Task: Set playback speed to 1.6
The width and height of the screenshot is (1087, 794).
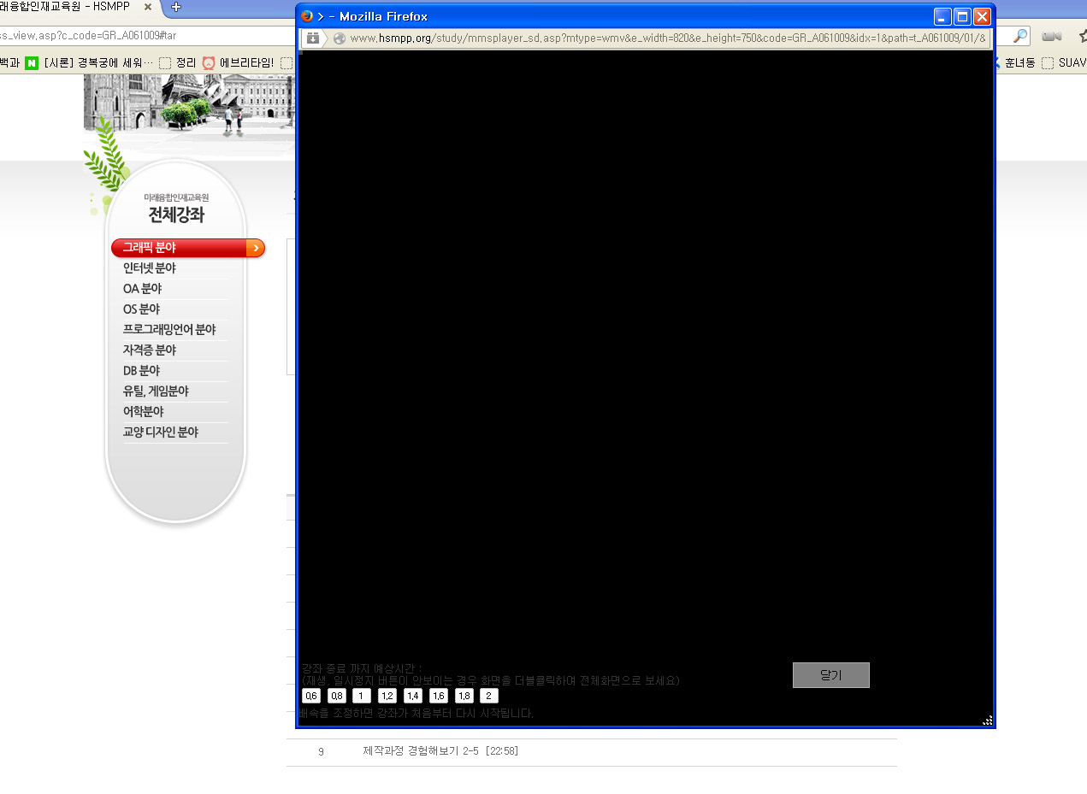Action: pyautogui.click(x=439, y=697)
